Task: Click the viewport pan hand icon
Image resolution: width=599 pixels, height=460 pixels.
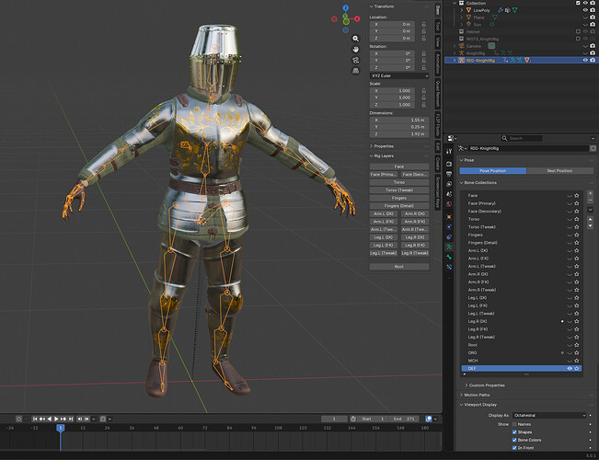Action: tap(356, 50)
